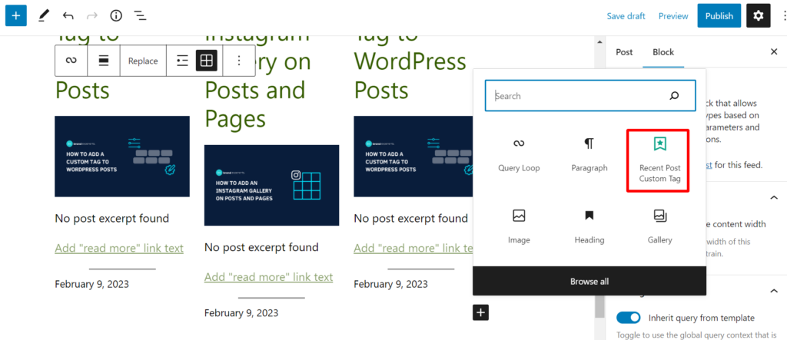This screenshot has height=340, width=787.
Task: Redo the last undone change
Action: click(x=92, y=16)
